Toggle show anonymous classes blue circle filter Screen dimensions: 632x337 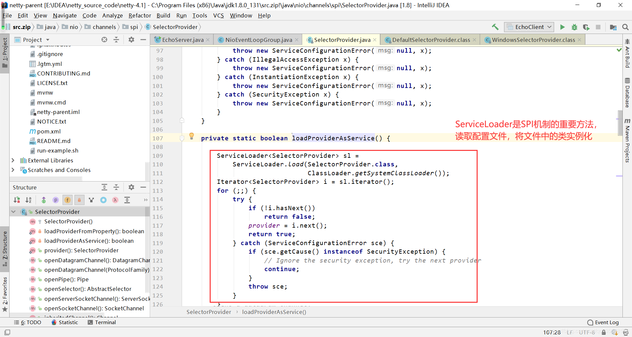tap(103, 200)
